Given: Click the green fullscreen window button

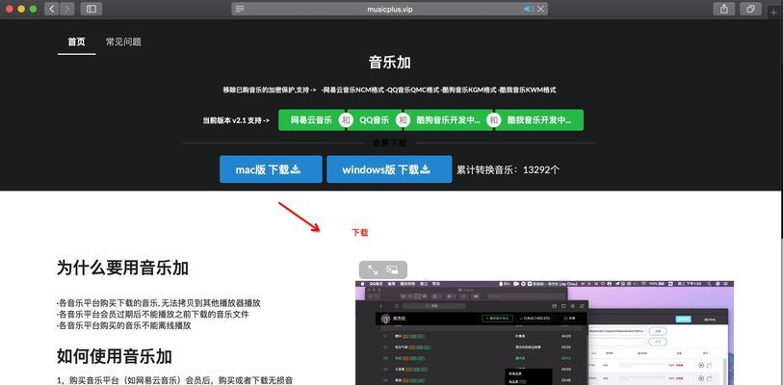Looking at the screenshot, I should (x=33, y=9).
